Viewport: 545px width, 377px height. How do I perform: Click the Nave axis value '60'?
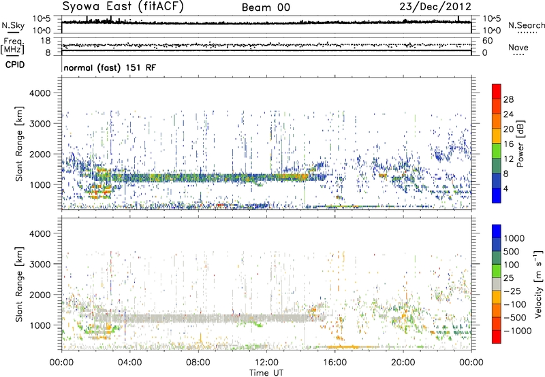click(488, 41)
